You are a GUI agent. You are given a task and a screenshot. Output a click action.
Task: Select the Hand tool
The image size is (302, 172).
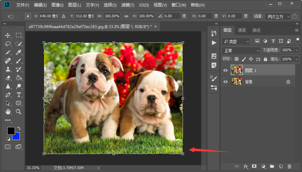coord(8,111)
